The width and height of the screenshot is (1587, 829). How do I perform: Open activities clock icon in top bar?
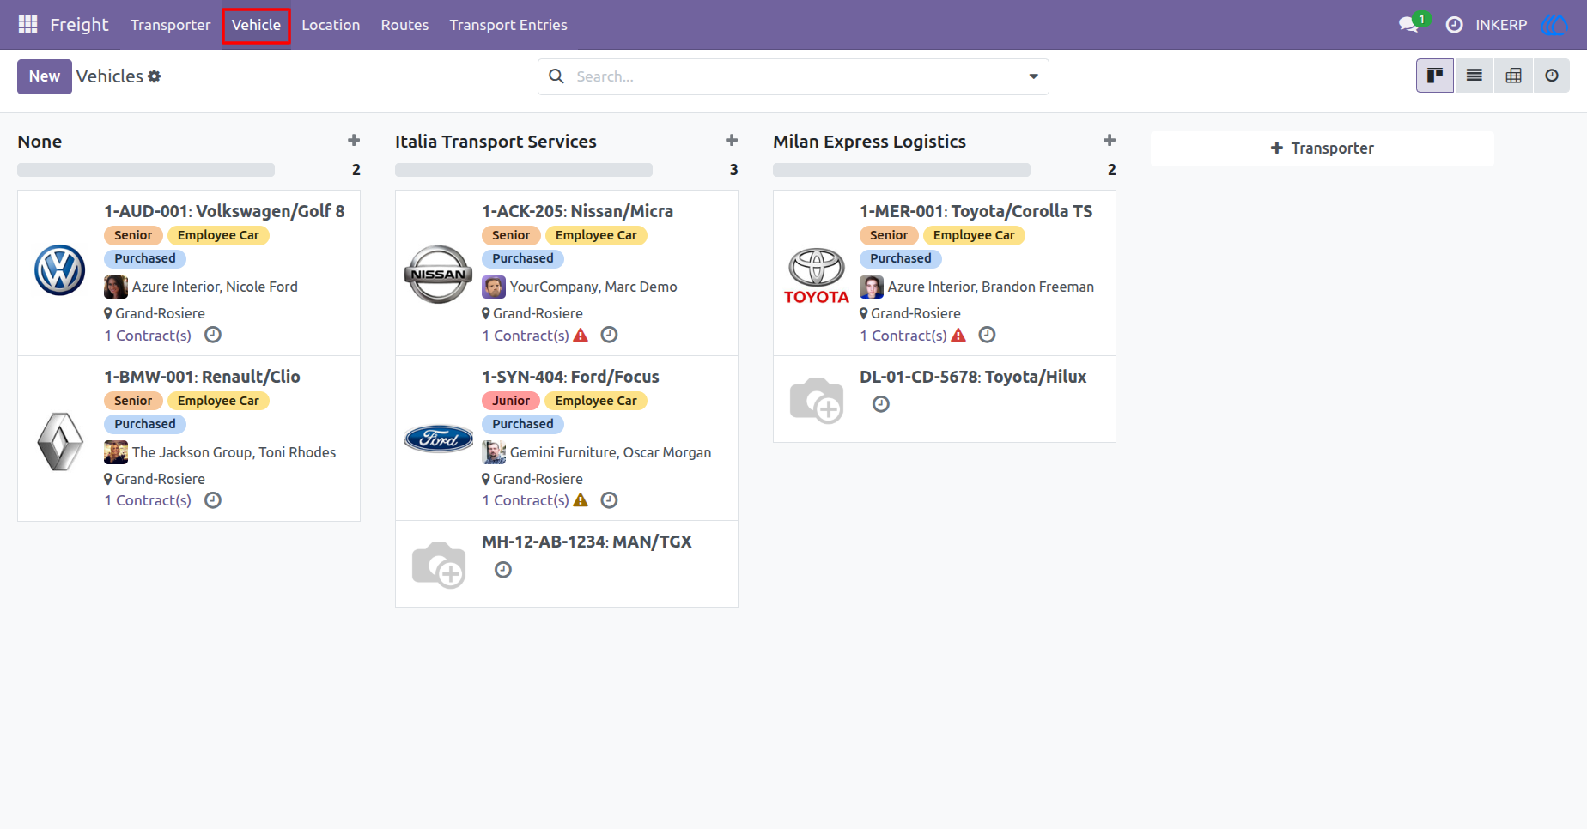[1454, 25]
